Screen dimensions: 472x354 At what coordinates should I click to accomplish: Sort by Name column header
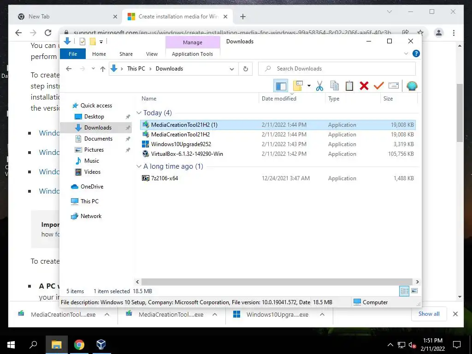pos(199,99)
